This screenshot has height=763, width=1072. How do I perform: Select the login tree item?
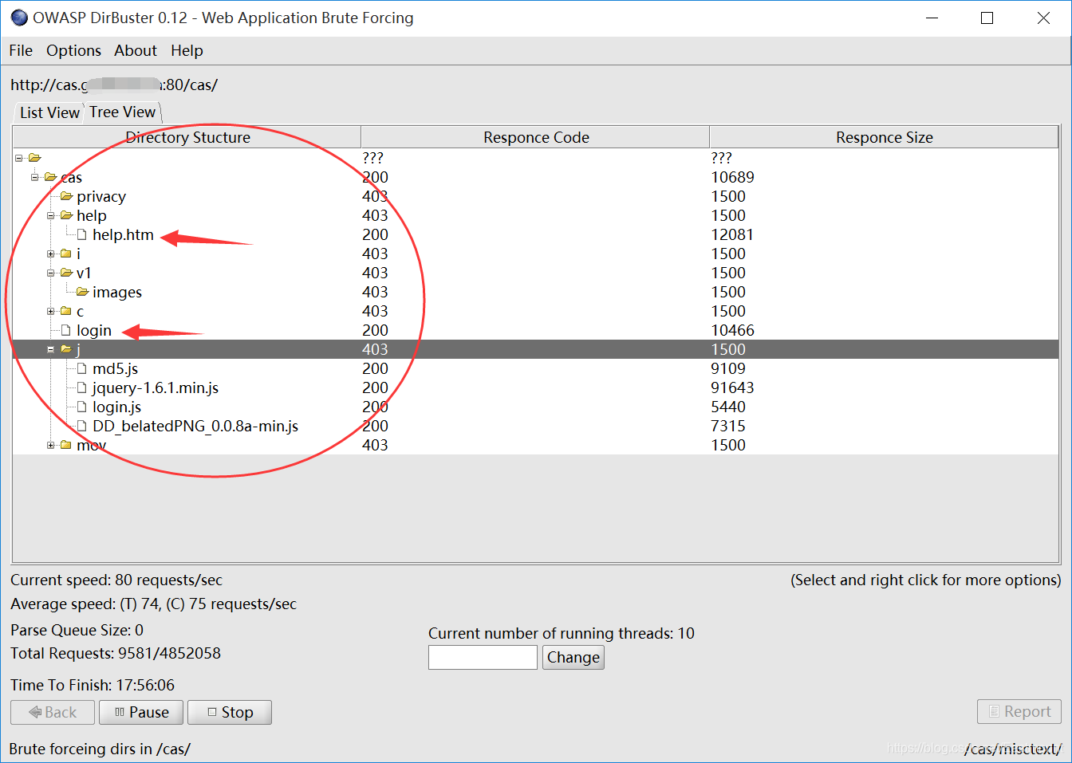pos(94,330)
